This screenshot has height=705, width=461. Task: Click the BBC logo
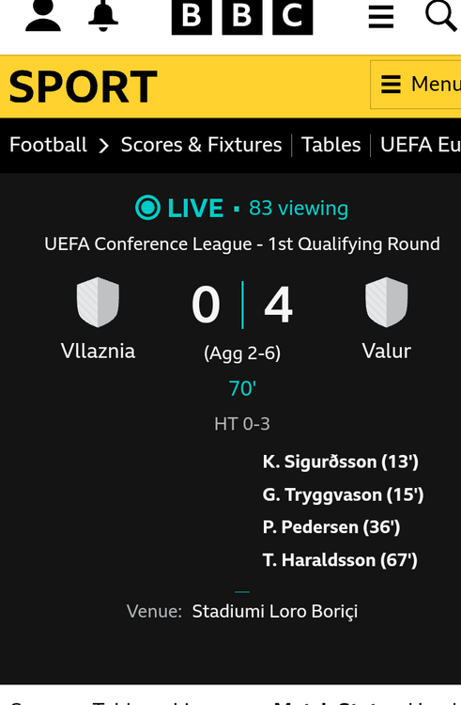click(242, 17)
